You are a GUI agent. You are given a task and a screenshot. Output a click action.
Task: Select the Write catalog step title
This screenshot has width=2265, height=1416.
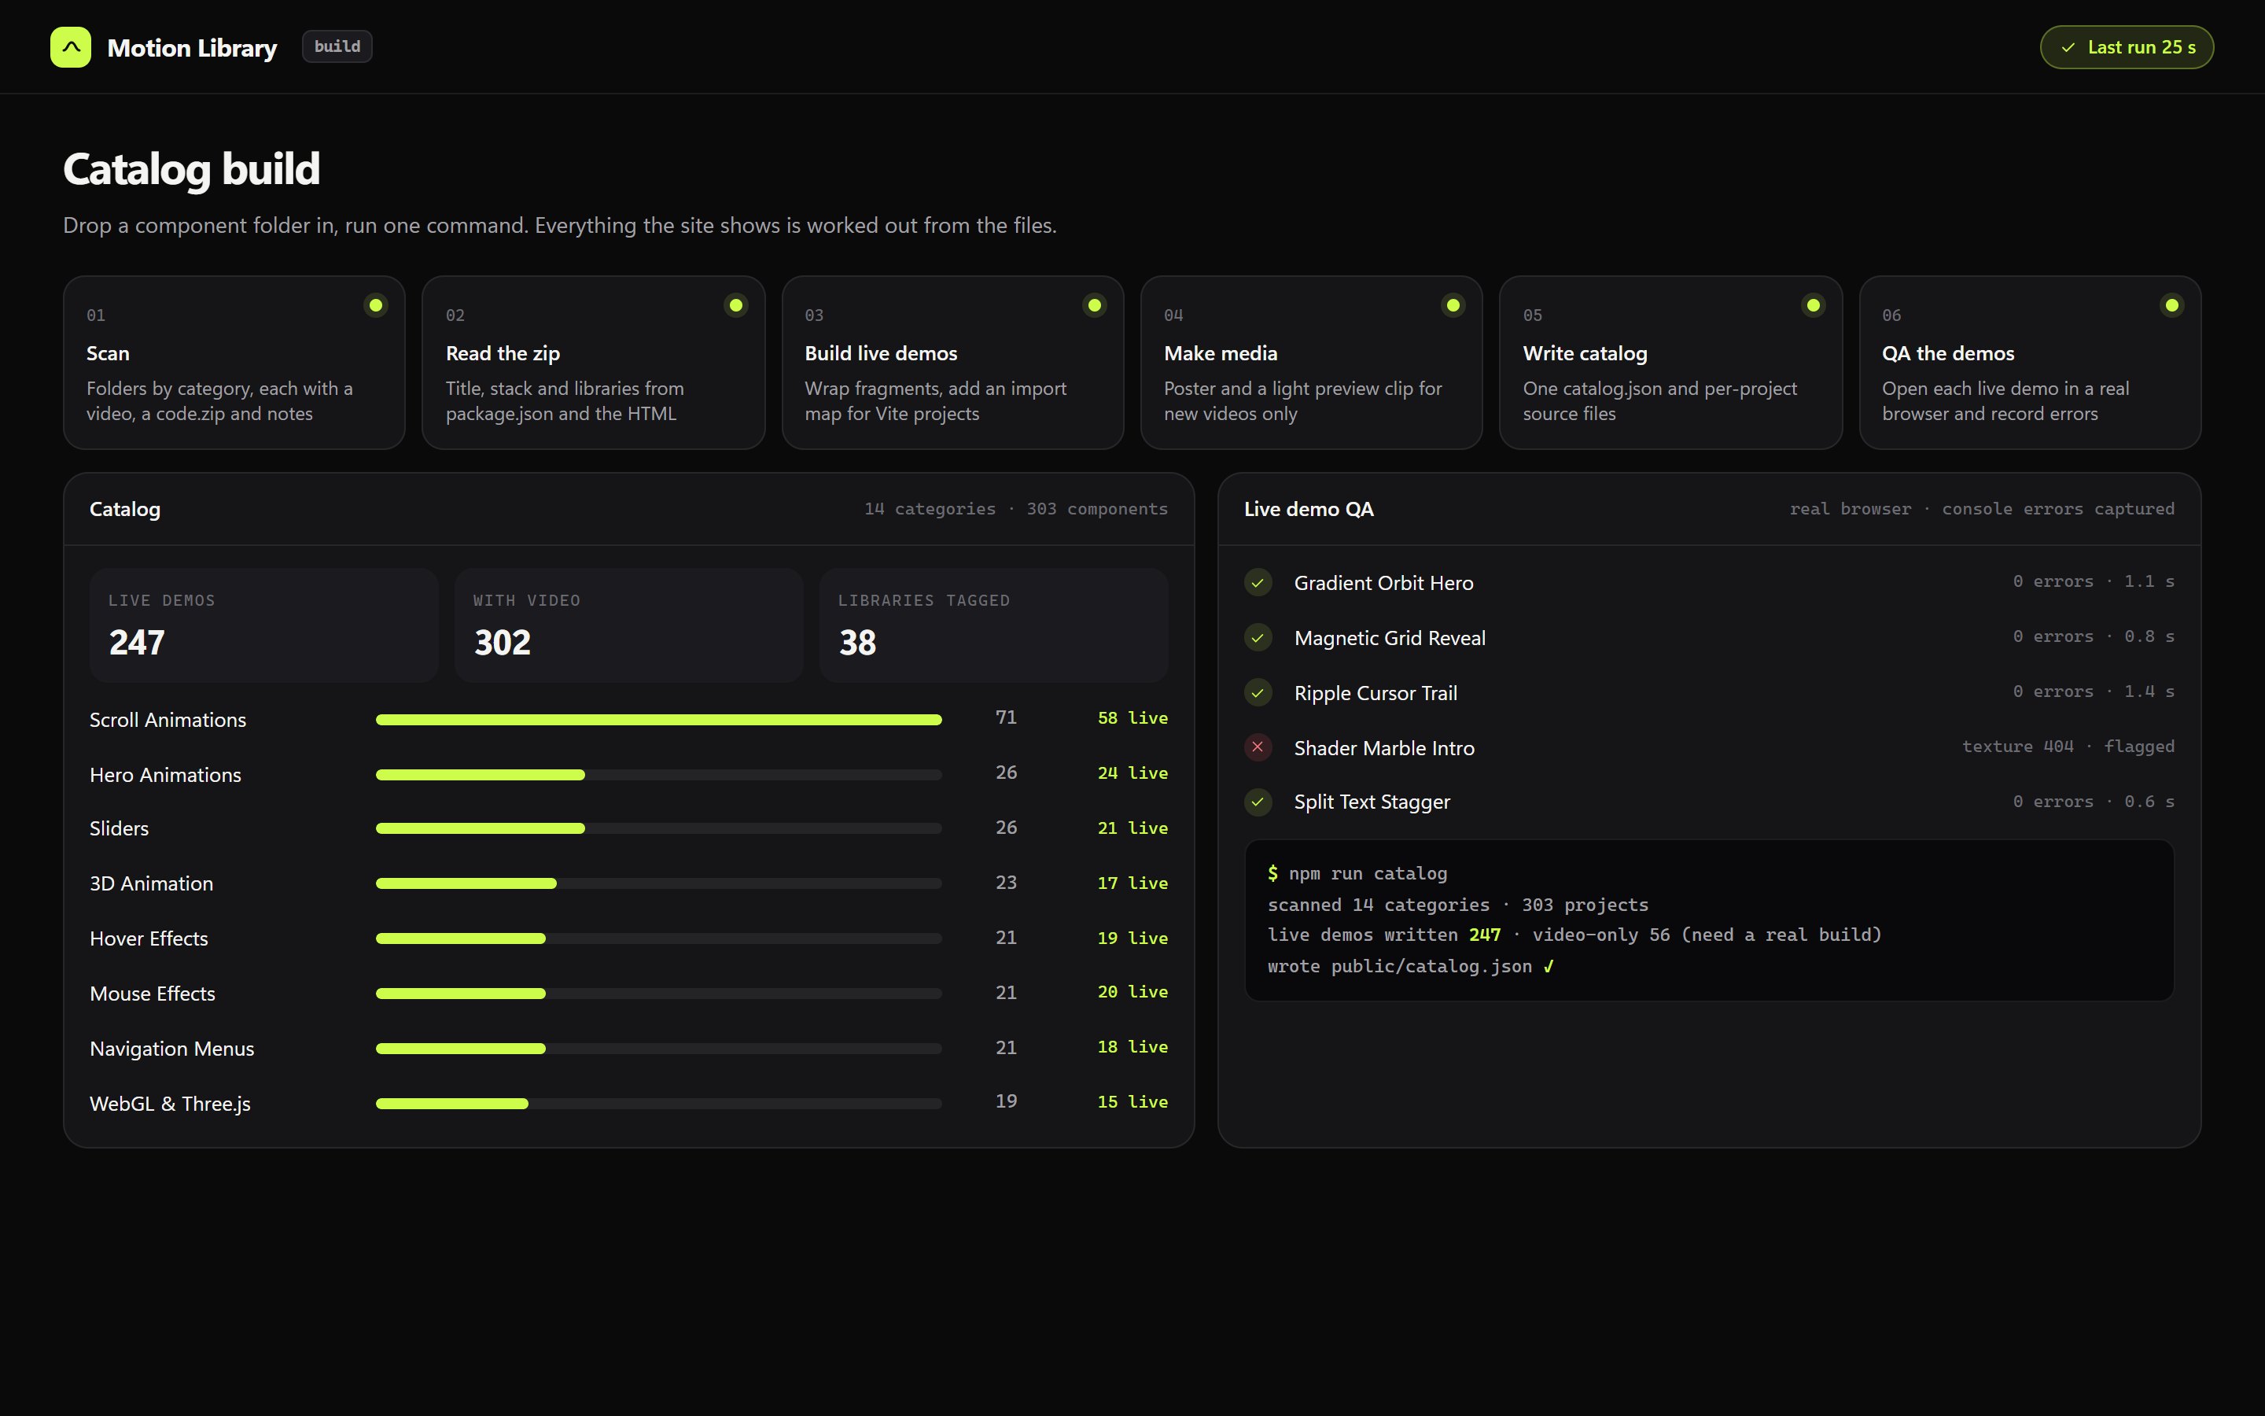(1585, 353)
